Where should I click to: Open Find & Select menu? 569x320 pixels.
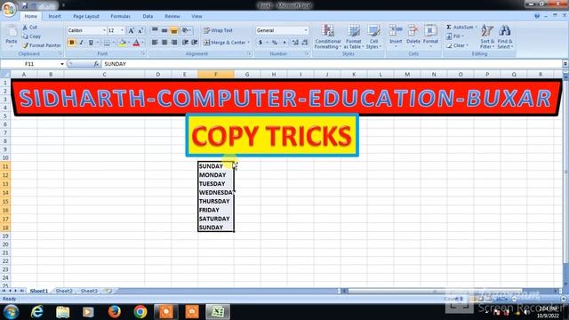pyautogui.click(x=505, y=36)
